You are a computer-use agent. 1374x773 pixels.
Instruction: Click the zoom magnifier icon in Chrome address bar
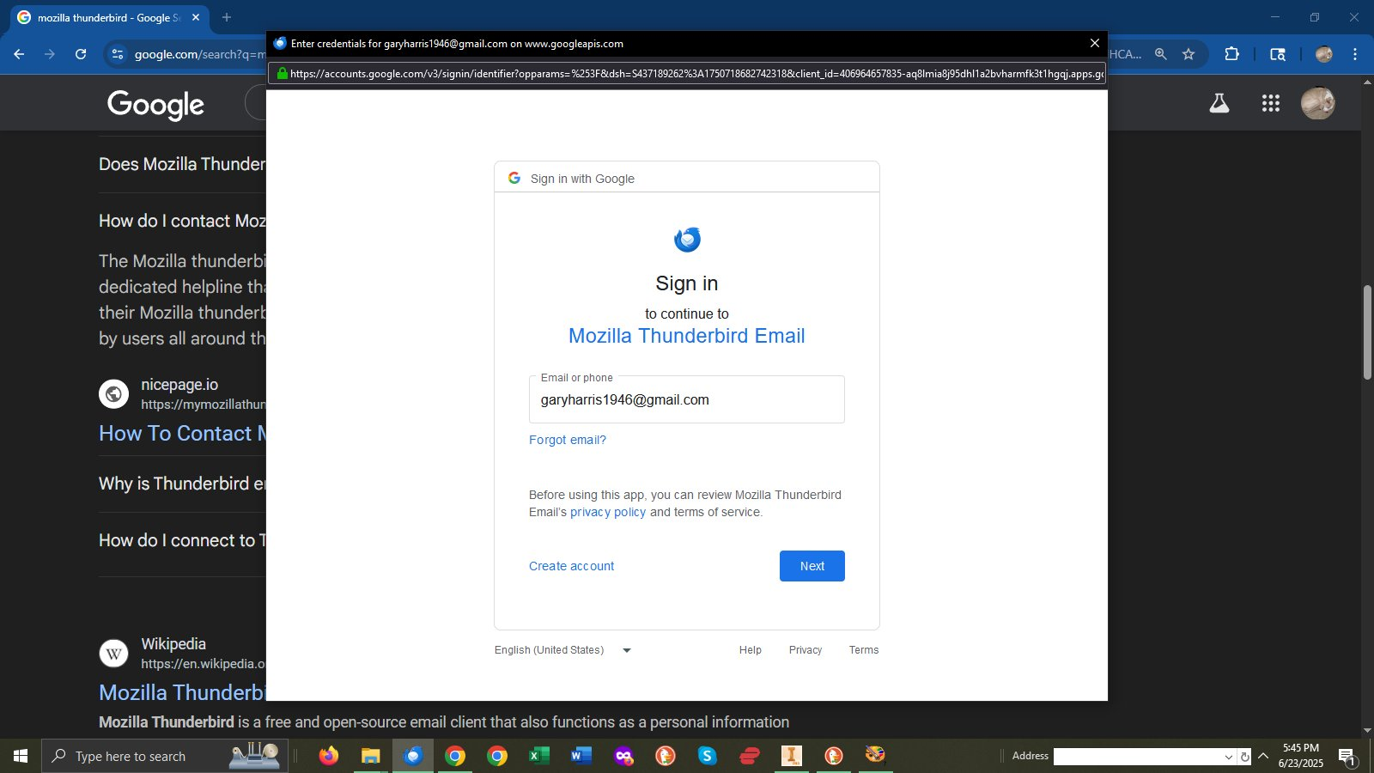[x=1161, y=54]
